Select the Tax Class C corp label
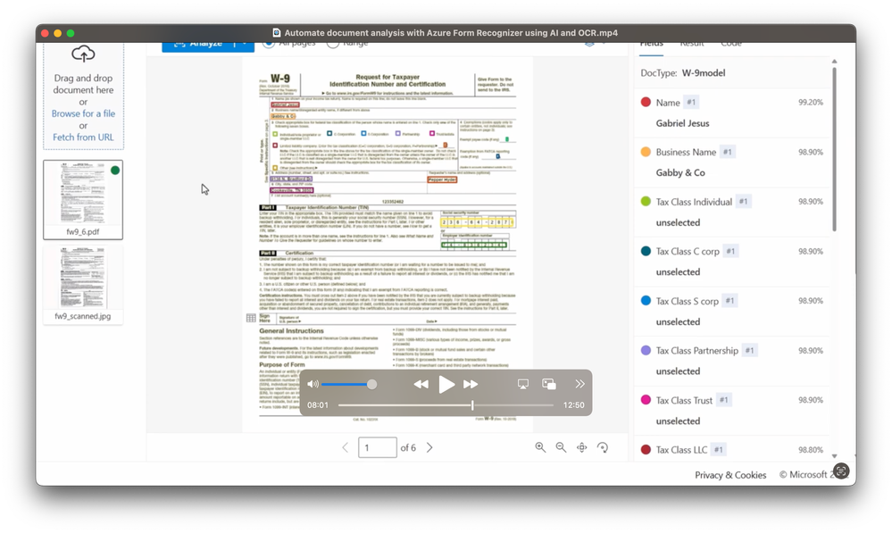Screen dimensions: 892x533 (688, 252)
